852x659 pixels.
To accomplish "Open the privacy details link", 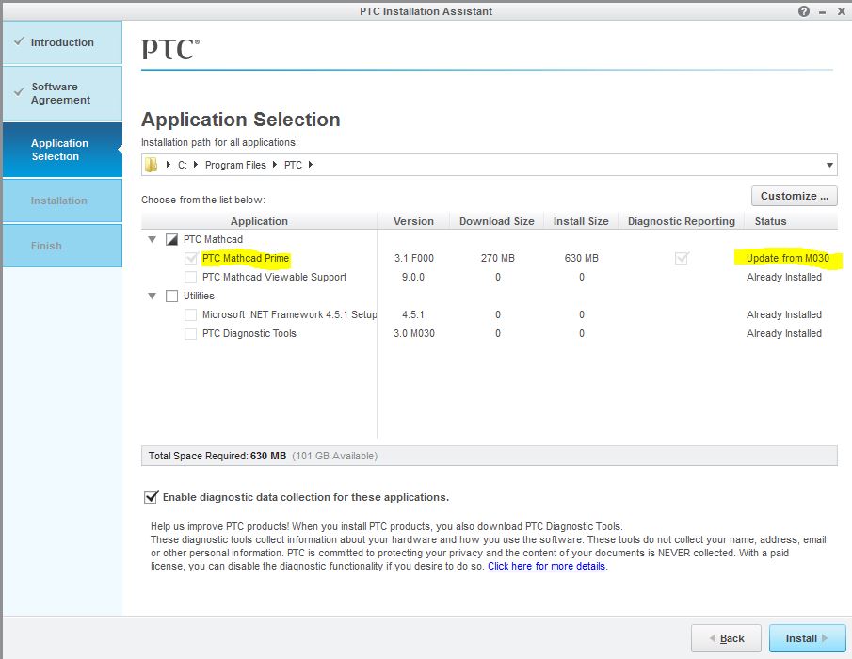I will [544, 566].
